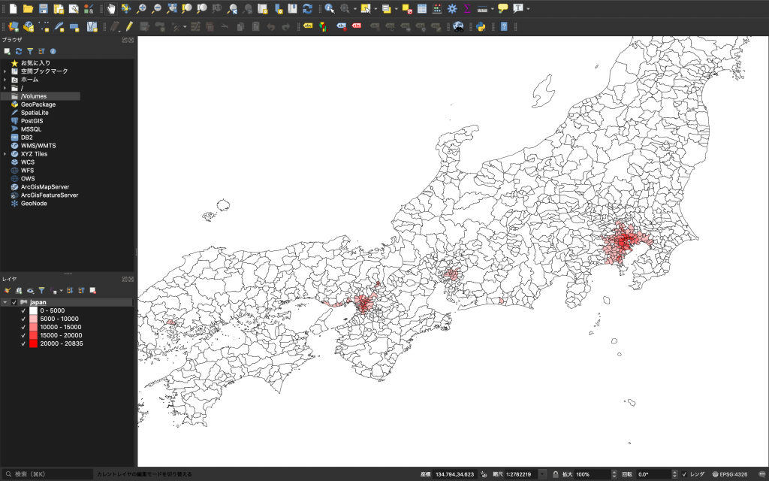Click the 5000 - 10000 light pink swatch
The height and width of the screenshot is (481, 769).
33,319
